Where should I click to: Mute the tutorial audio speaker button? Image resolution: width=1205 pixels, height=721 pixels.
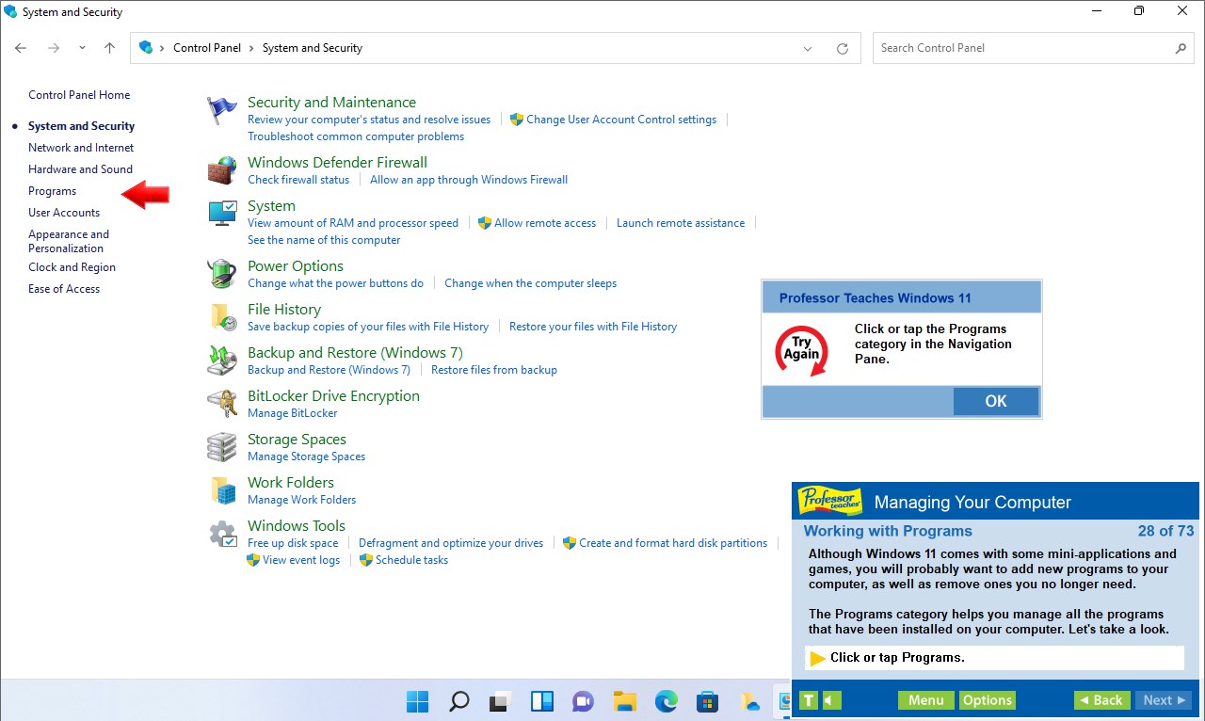point(831,700)
